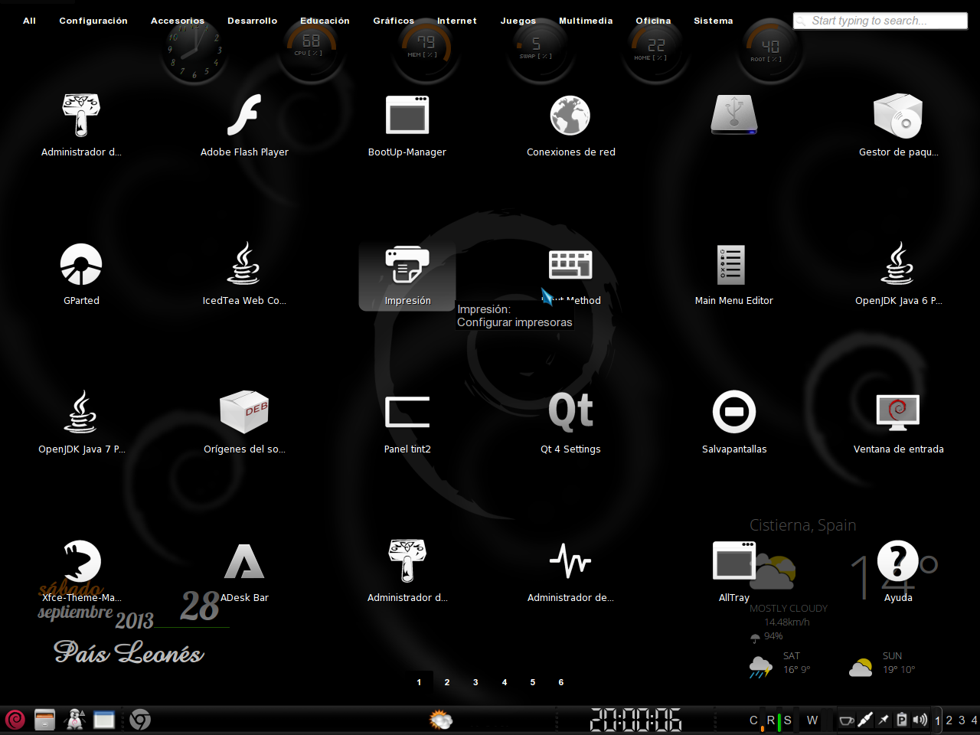Click the coffee cup tray icon

click(x=847, y=720)
